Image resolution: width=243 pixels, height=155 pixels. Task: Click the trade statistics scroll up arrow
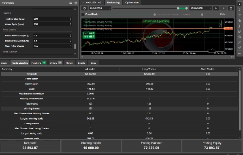(x=240, y=68)
